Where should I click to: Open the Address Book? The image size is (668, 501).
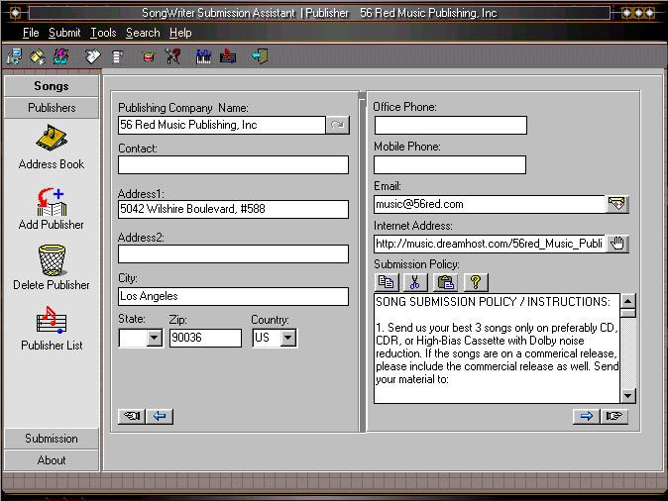click(52, 147)
